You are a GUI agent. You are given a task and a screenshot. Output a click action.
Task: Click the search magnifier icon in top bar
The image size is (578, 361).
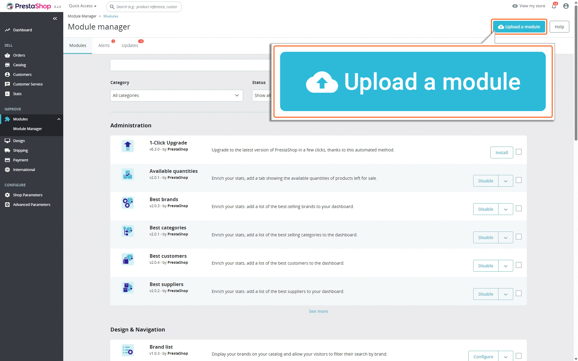112,7
